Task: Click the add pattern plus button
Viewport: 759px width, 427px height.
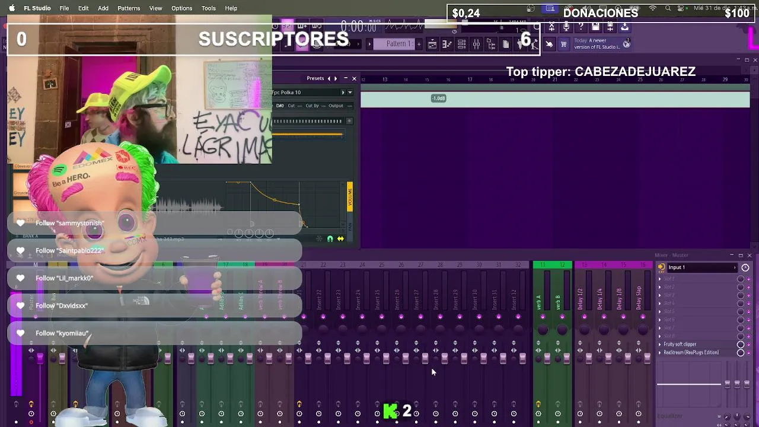Action: pos(419,44)
